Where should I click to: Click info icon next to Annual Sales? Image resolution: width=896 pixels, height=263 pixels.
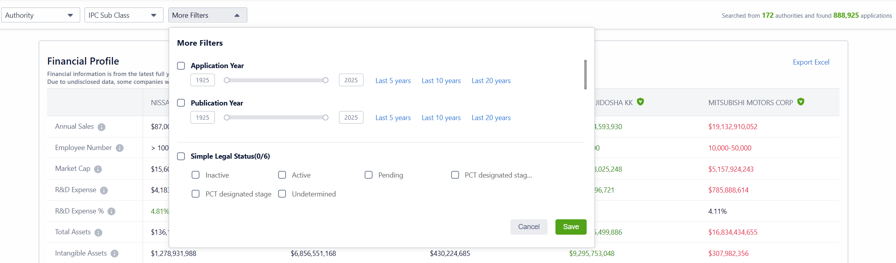102,127
